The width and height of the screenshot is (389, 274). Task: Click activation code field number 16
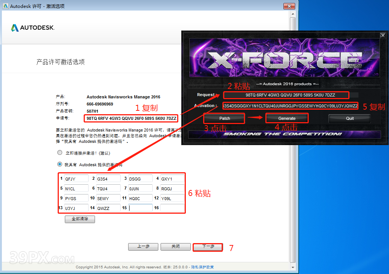(172, 208)
